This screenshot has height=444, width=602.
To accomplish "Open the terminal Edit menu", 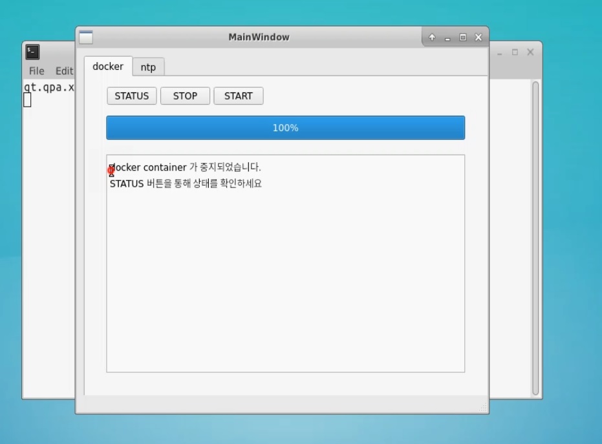I will pos(64,71).
